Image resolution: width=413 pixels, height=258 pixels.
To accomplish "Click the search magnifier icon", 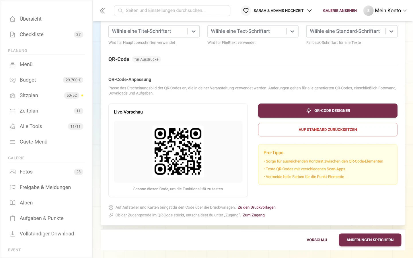I will click(x=120, y=11).
